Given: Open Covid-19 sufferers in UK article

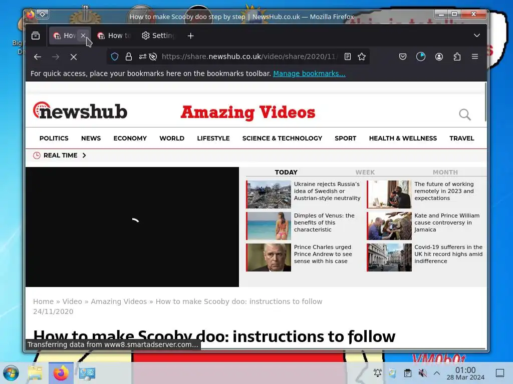Looking at the screenshot, I should point(448,254).
